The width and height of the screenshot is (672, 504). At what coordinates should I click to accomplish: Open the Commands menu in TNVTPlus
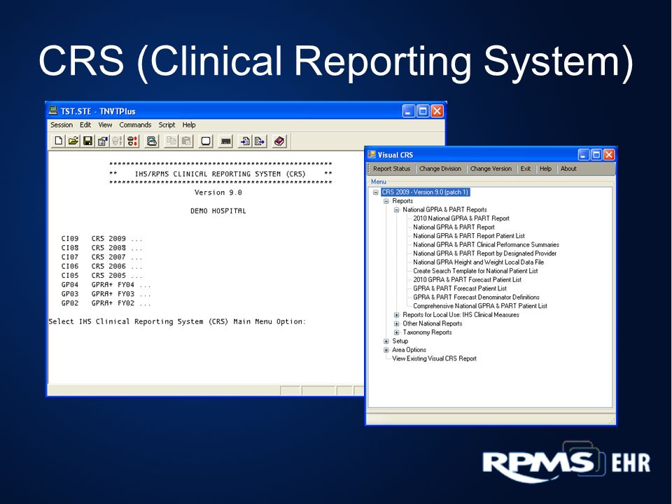(x=135, y=125)
